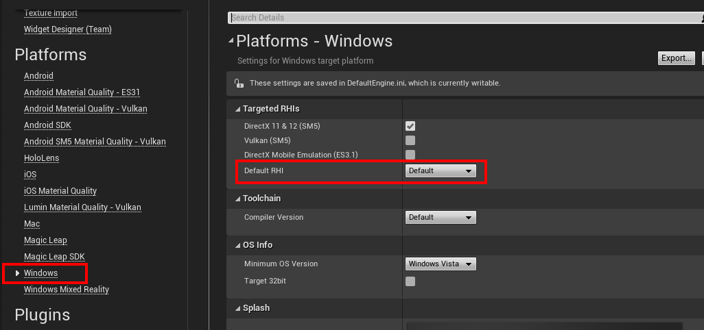Collapse the Toolchain section
This screenshot has width=704, height=330.
point(237,199)
